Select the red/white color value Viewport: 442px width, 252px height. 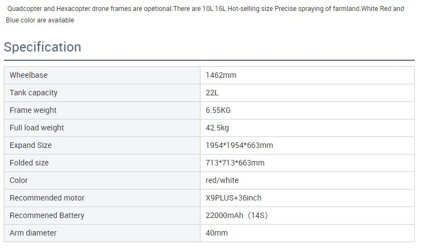(222, 180)
